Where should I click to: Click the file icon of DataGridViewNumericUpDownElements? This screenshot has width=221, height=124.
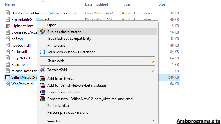tap(8, 13)
